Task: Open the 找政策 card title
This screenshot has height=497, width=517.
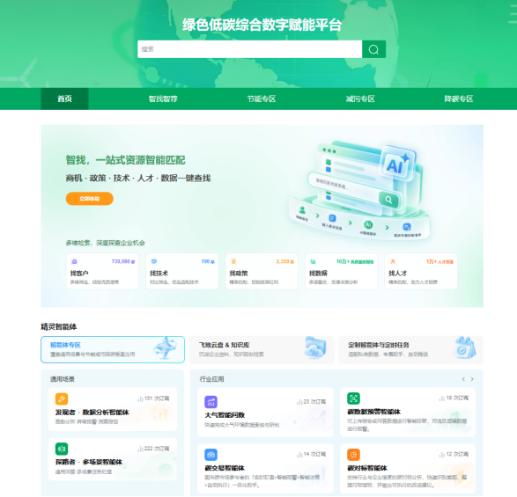Action: tap(239, 274)
